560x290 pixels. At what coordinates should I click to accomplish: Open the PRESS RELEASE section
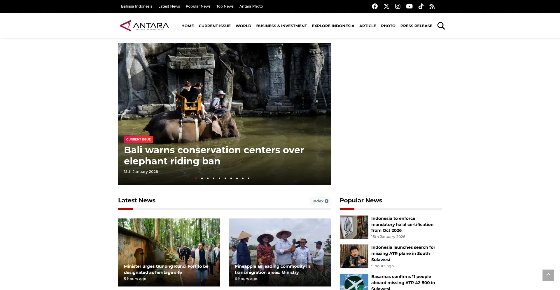pos(416,26)
